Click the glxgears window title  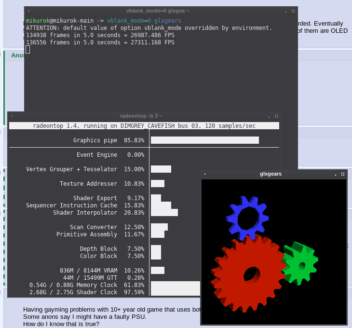[x=271, y=174]
